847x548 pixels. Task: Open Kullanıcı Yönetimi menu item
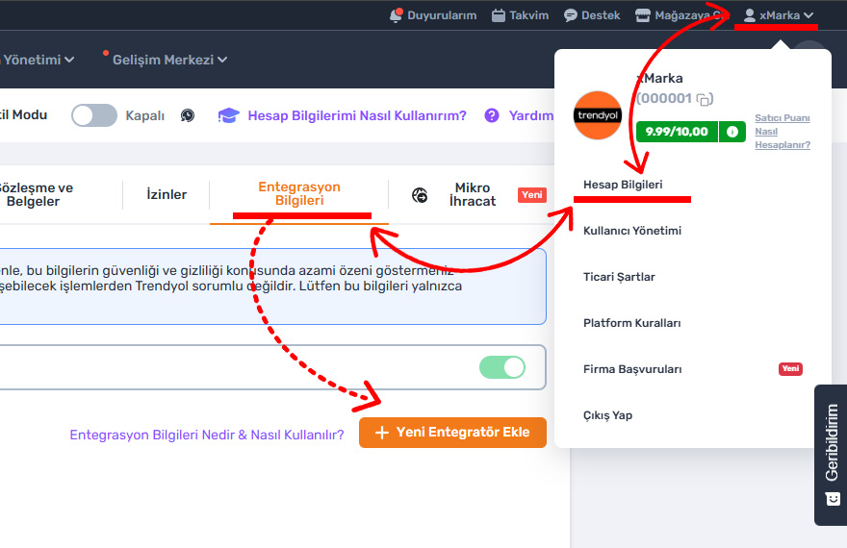tap(632, 231)
